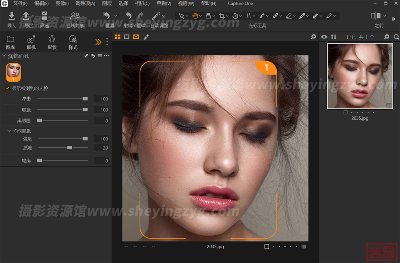
Task: Click the Reset (重置) arrow icon
Action: (x=107, y=16)
